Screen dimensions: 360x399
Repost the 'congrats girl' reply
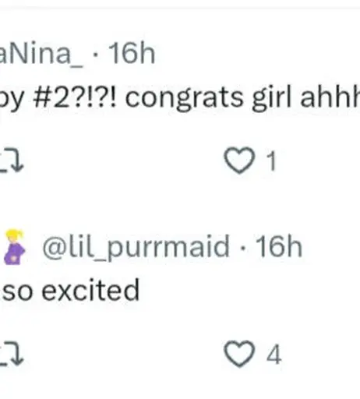point(12,161)
